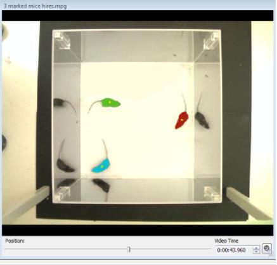Click the cyan tracked mouse in the video
Image resolution: width=277 pixels, height=265 pixels.
[101, 166]
